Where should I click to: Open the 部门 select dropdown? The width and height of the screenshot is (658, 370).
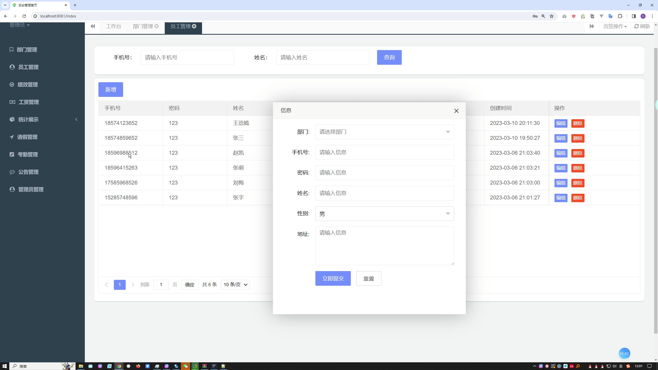tap(385, 132)
